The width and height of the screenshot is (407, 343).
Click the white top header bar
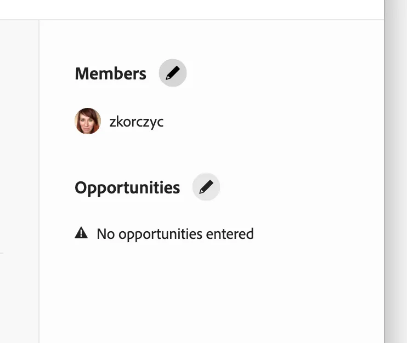point(192,10)
